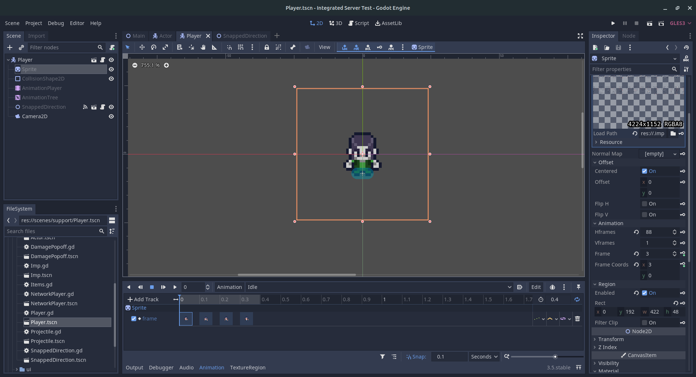Open the Debug menu
The width and height of the screenshot is (696, 377).
coord(56,23)
